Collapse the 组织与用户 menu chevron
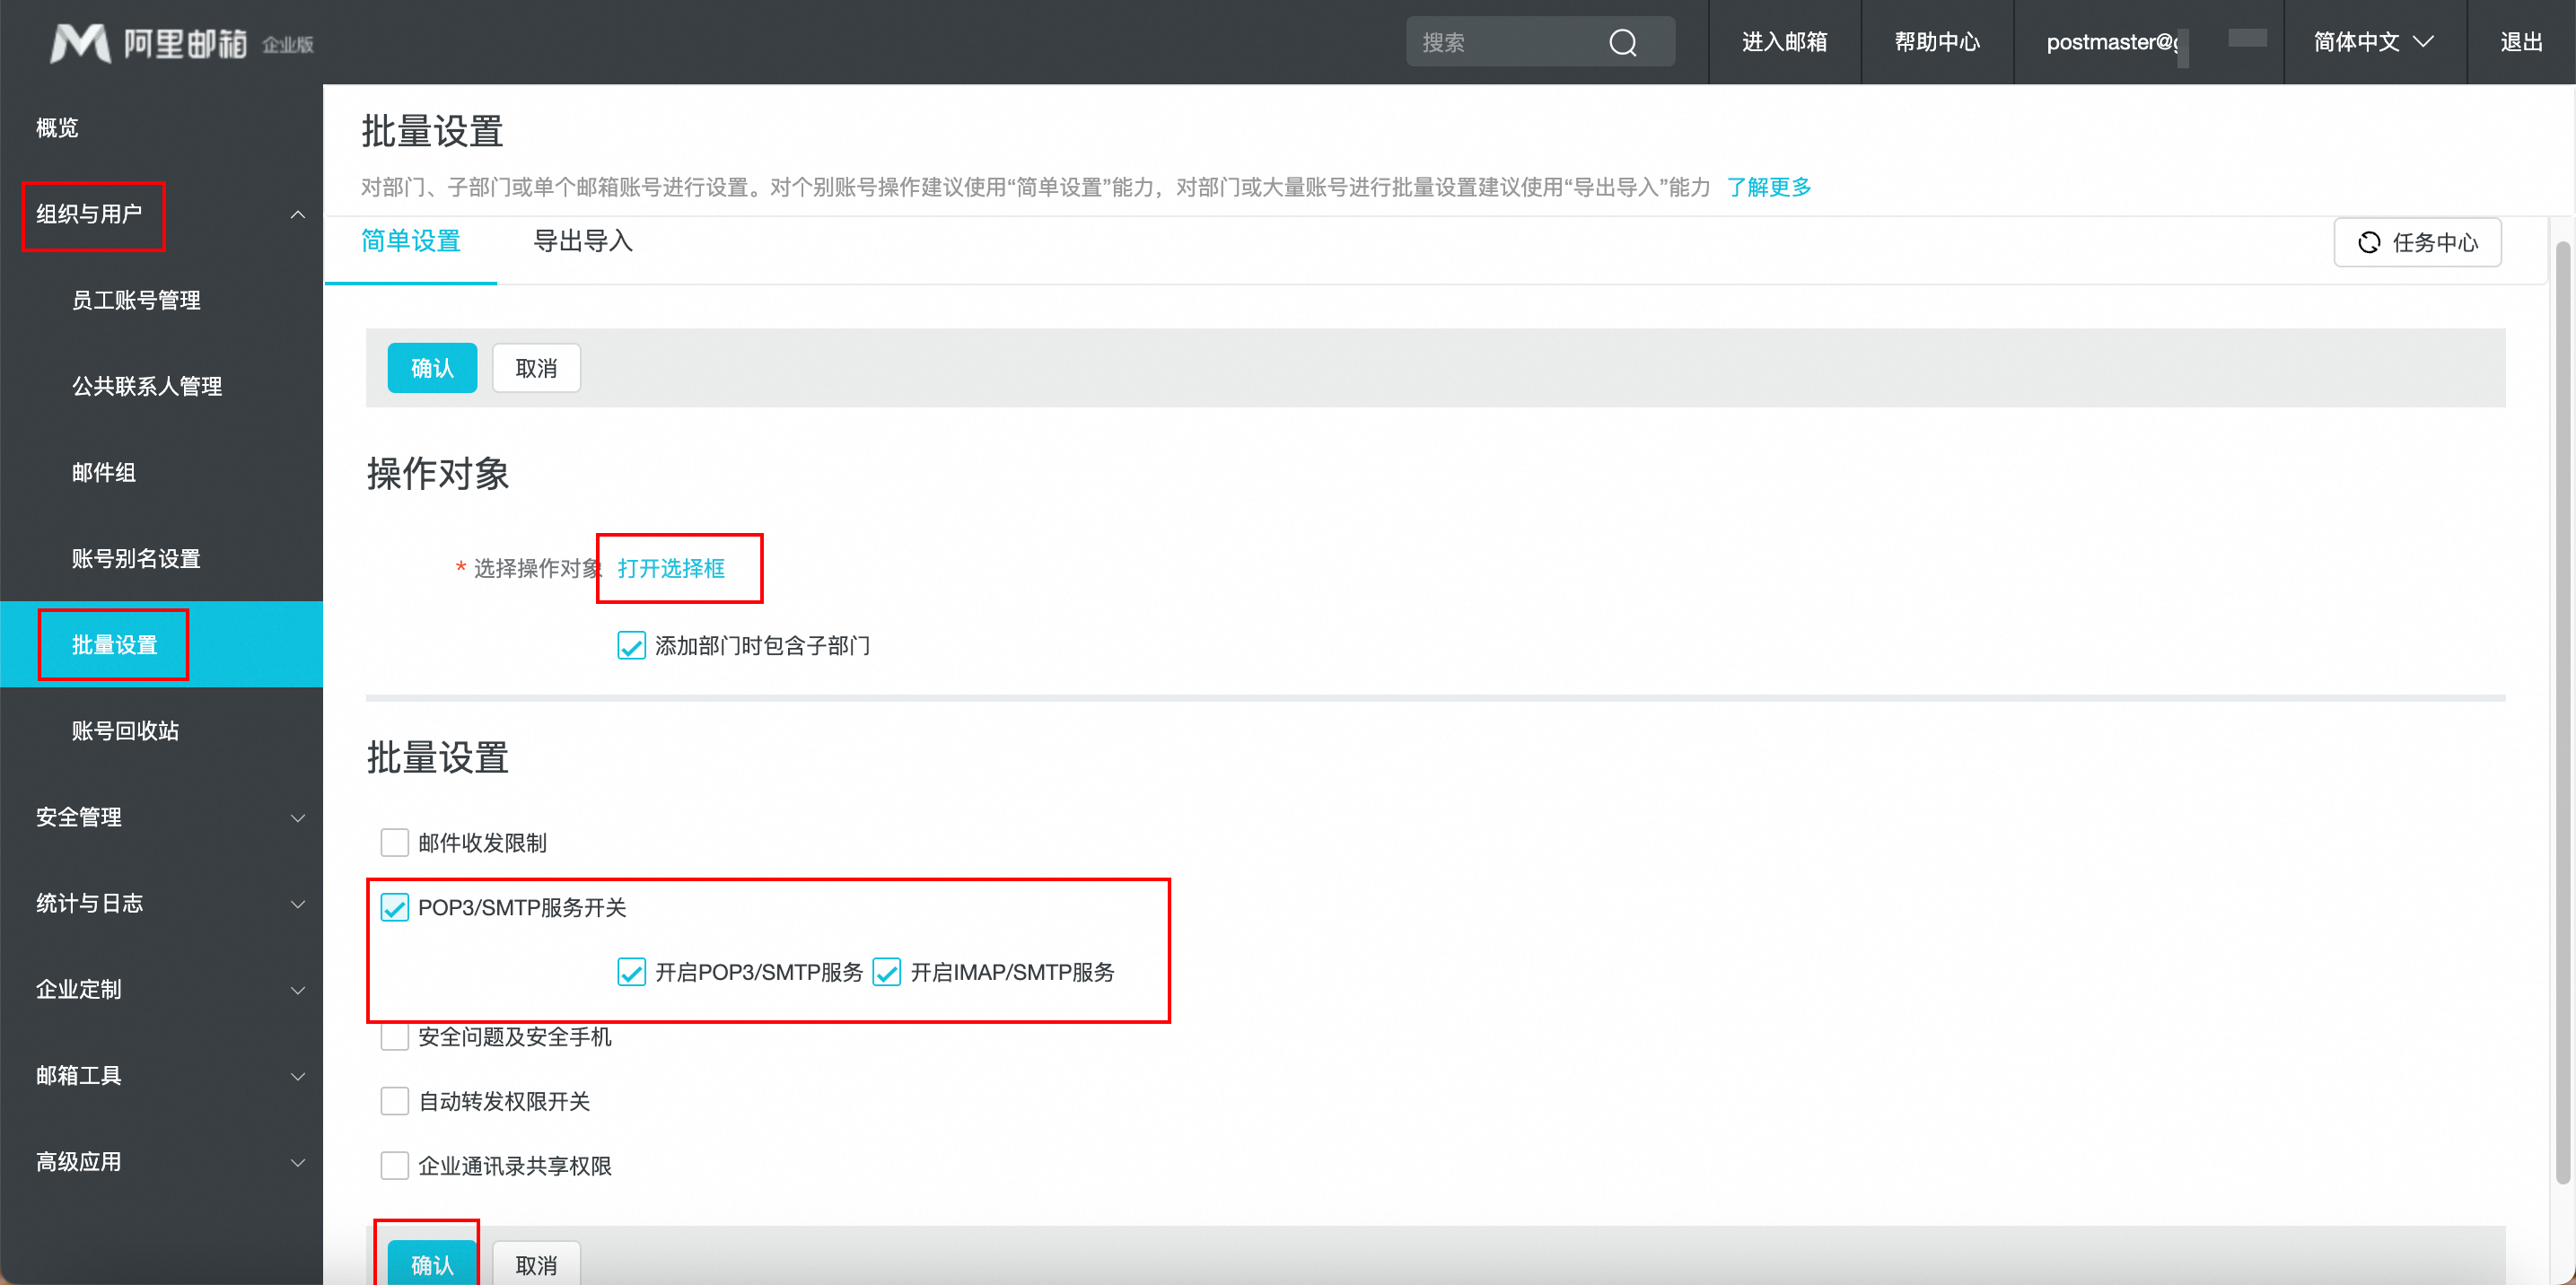 298,214
